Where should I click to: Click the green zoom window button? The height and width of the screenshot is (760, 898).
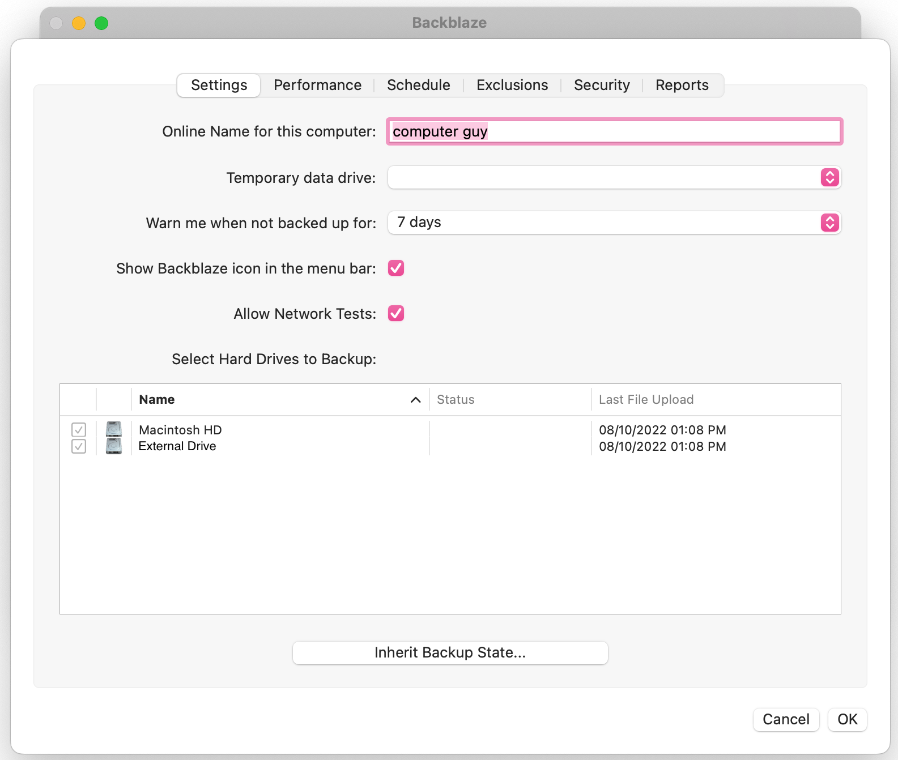(101, 23)
